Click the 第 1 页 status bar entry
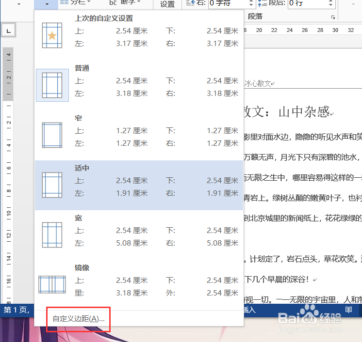 pos(16,310)
